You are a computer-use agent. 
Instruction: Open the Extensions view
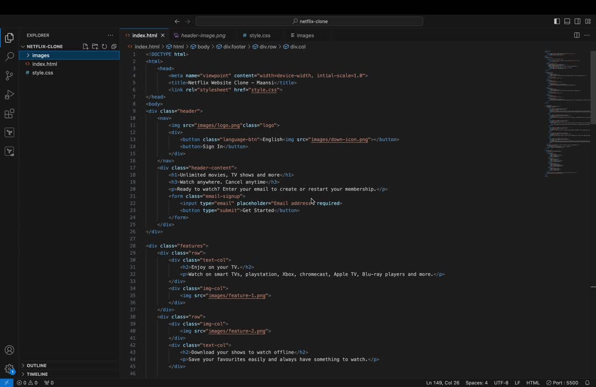9,114
